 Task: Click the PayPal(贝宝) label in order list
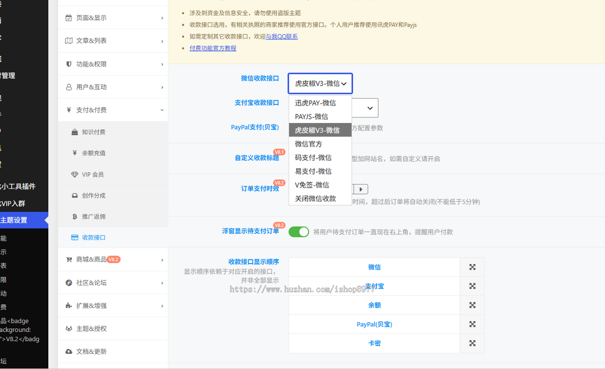[x=374, y=324]
